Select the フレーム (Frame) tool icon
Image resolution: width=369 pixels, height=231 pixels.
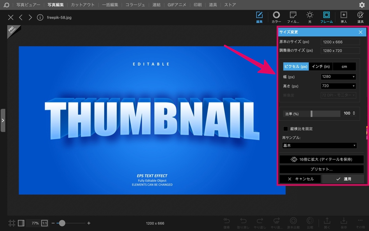click(326, 17)
